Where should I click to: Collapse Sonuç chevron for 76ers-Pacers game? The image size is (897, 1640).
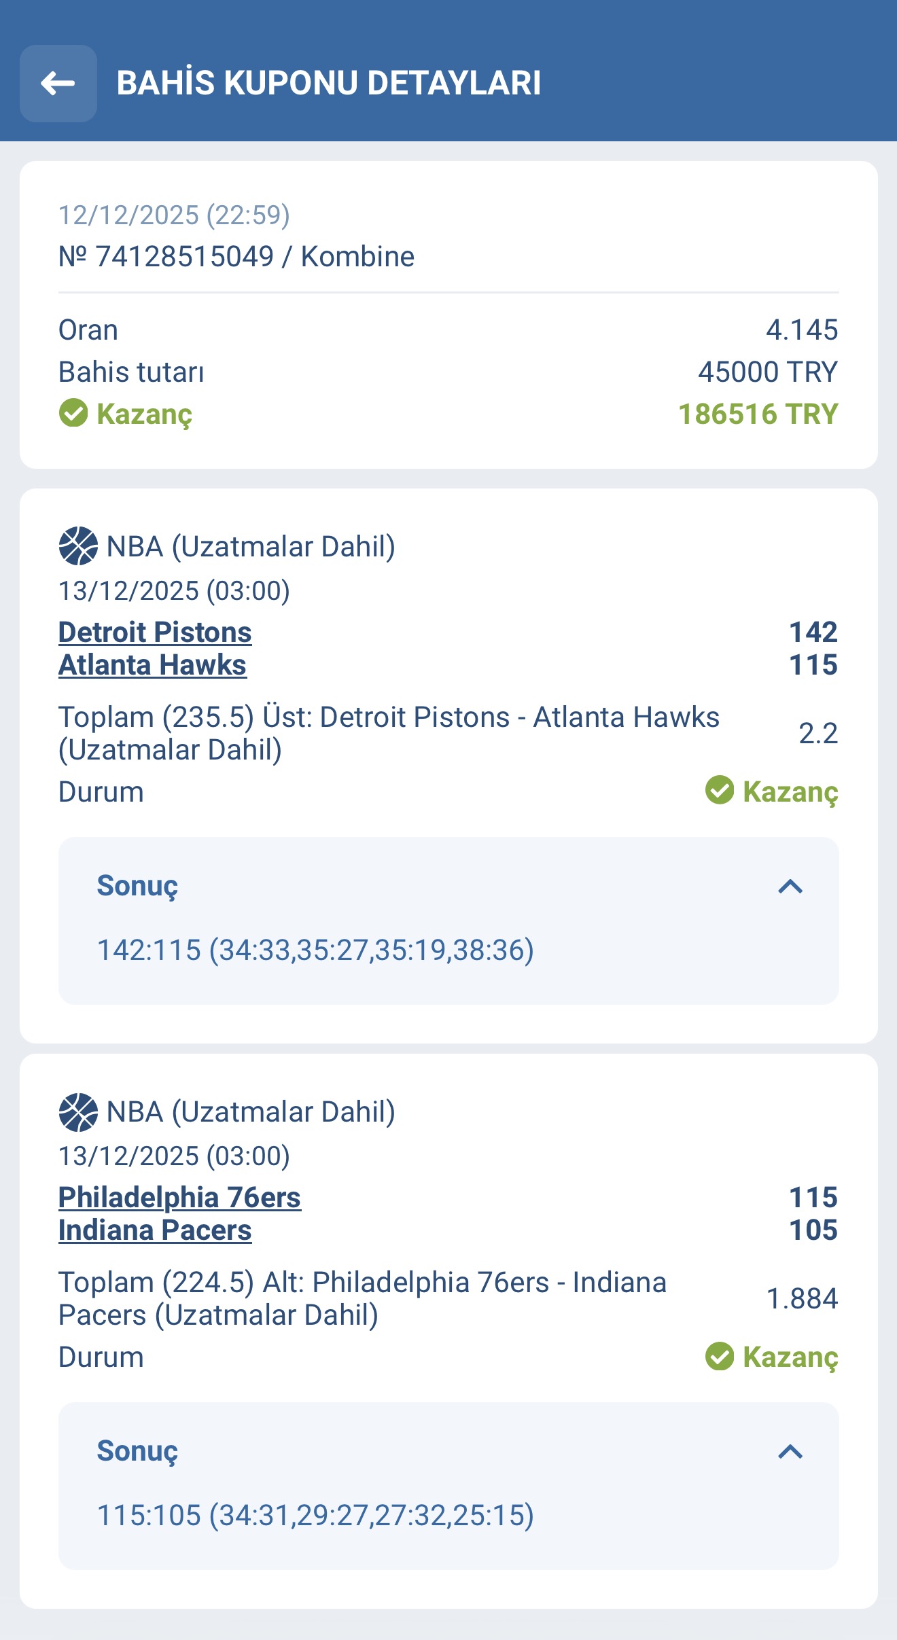pyautogui.click(x=790, y=1452)
